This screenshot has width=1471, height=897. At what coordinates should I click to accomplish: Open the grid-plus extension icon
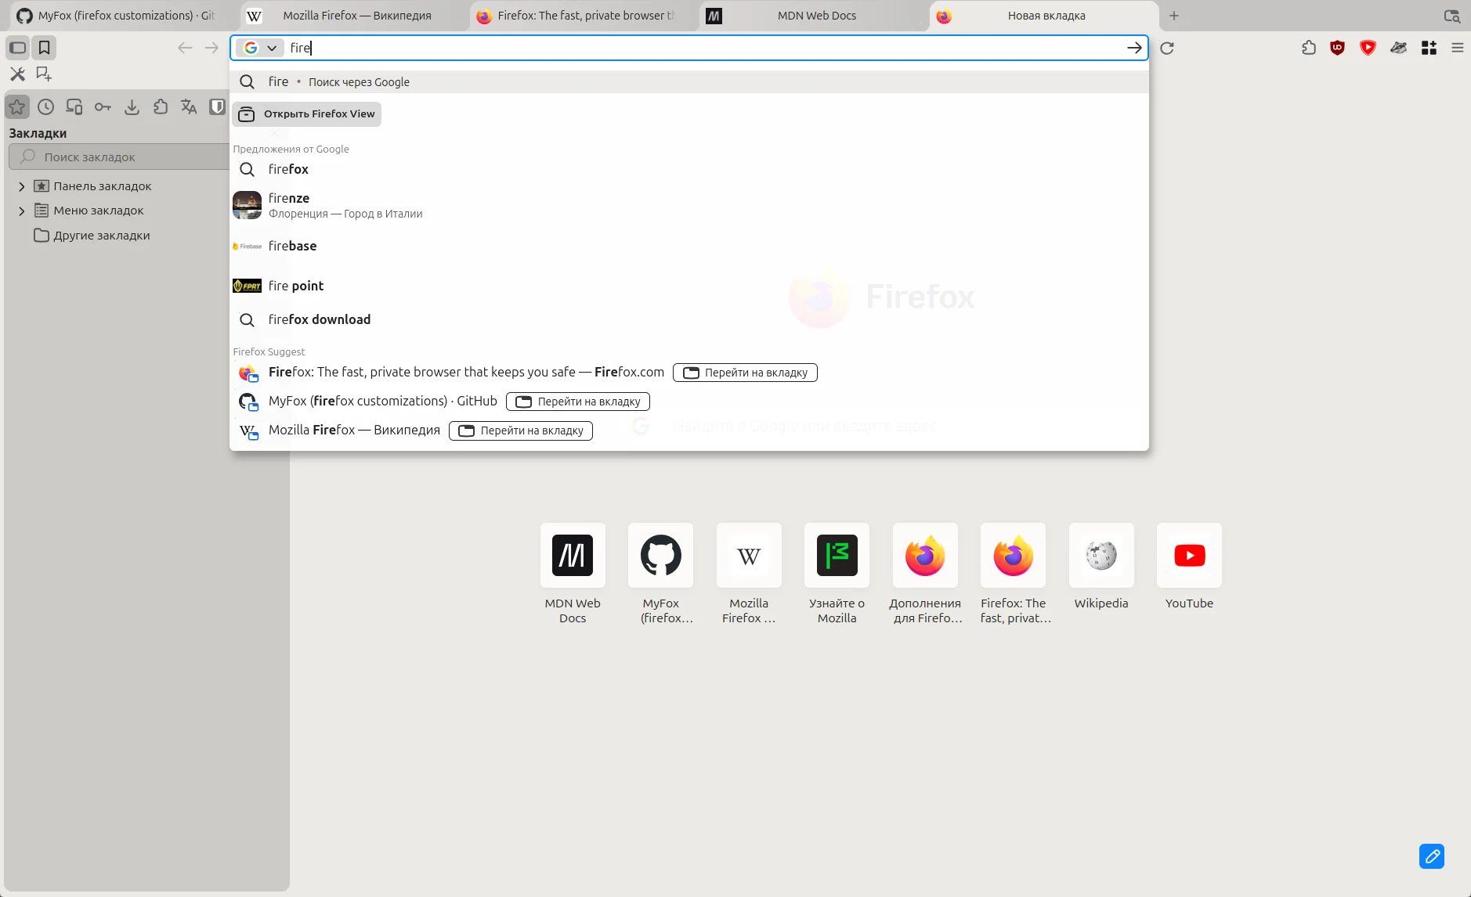click(x=1429, y=48)
